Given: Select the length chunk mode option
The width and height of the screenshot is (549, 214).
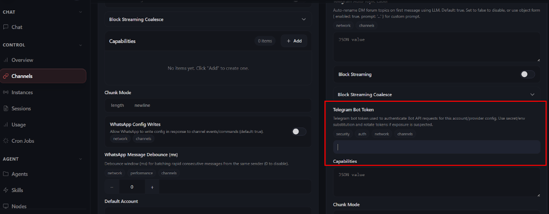Looking at the screenshot, I should 117,105.
